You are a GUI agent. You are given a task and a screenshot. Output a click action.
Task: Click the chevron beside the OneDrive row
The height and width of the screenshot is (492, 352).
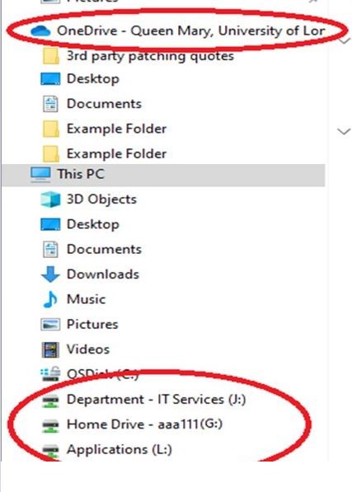point(345,40)
